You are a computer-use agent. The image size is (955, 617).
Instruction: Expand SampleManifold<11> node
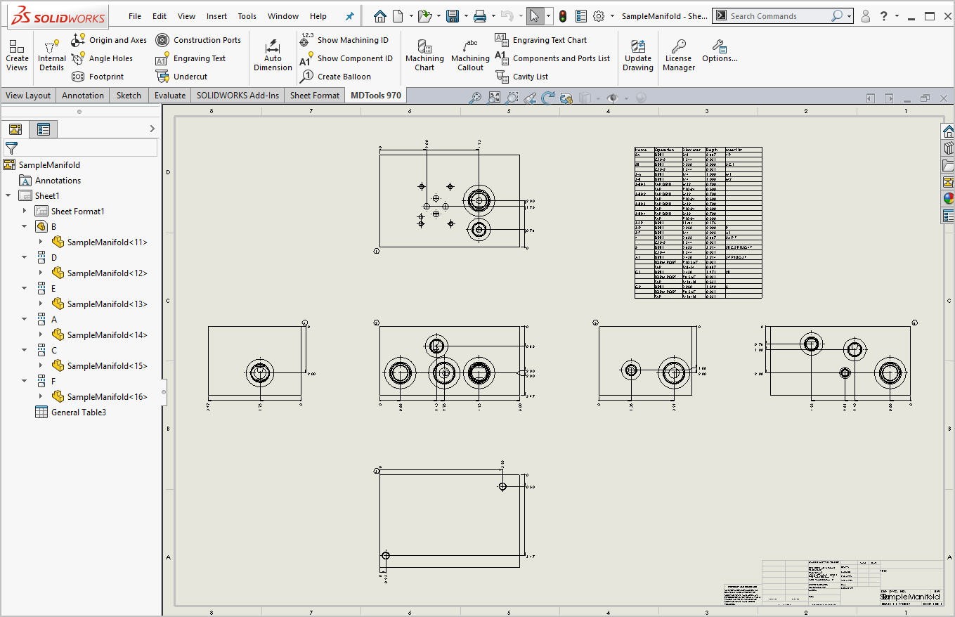click(x=41, y=242)
